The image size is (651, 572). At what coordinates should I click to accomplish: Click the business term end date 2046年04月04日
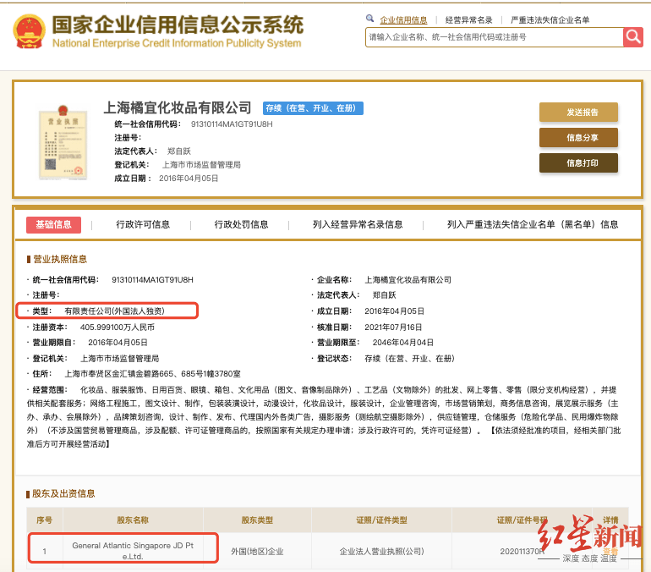point(402,343)
